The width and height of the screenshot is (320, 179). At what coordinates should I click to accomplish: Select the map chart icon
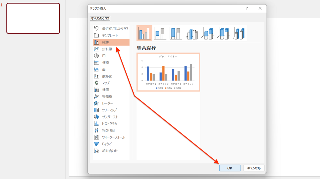tap(97, 83)
